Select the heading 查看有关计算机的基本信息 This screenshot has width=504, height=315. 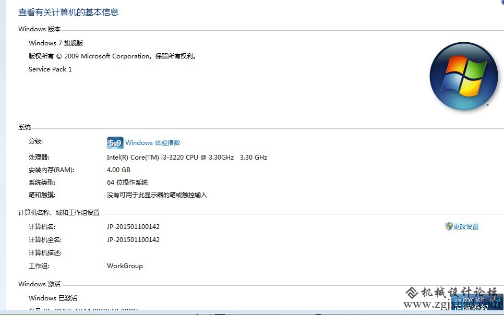[68, 12]
